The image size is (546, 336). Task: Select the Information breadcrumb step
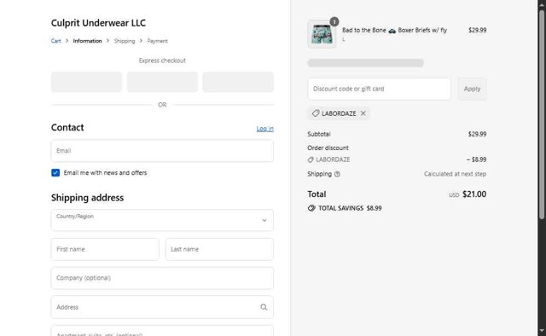click(87, 41)
